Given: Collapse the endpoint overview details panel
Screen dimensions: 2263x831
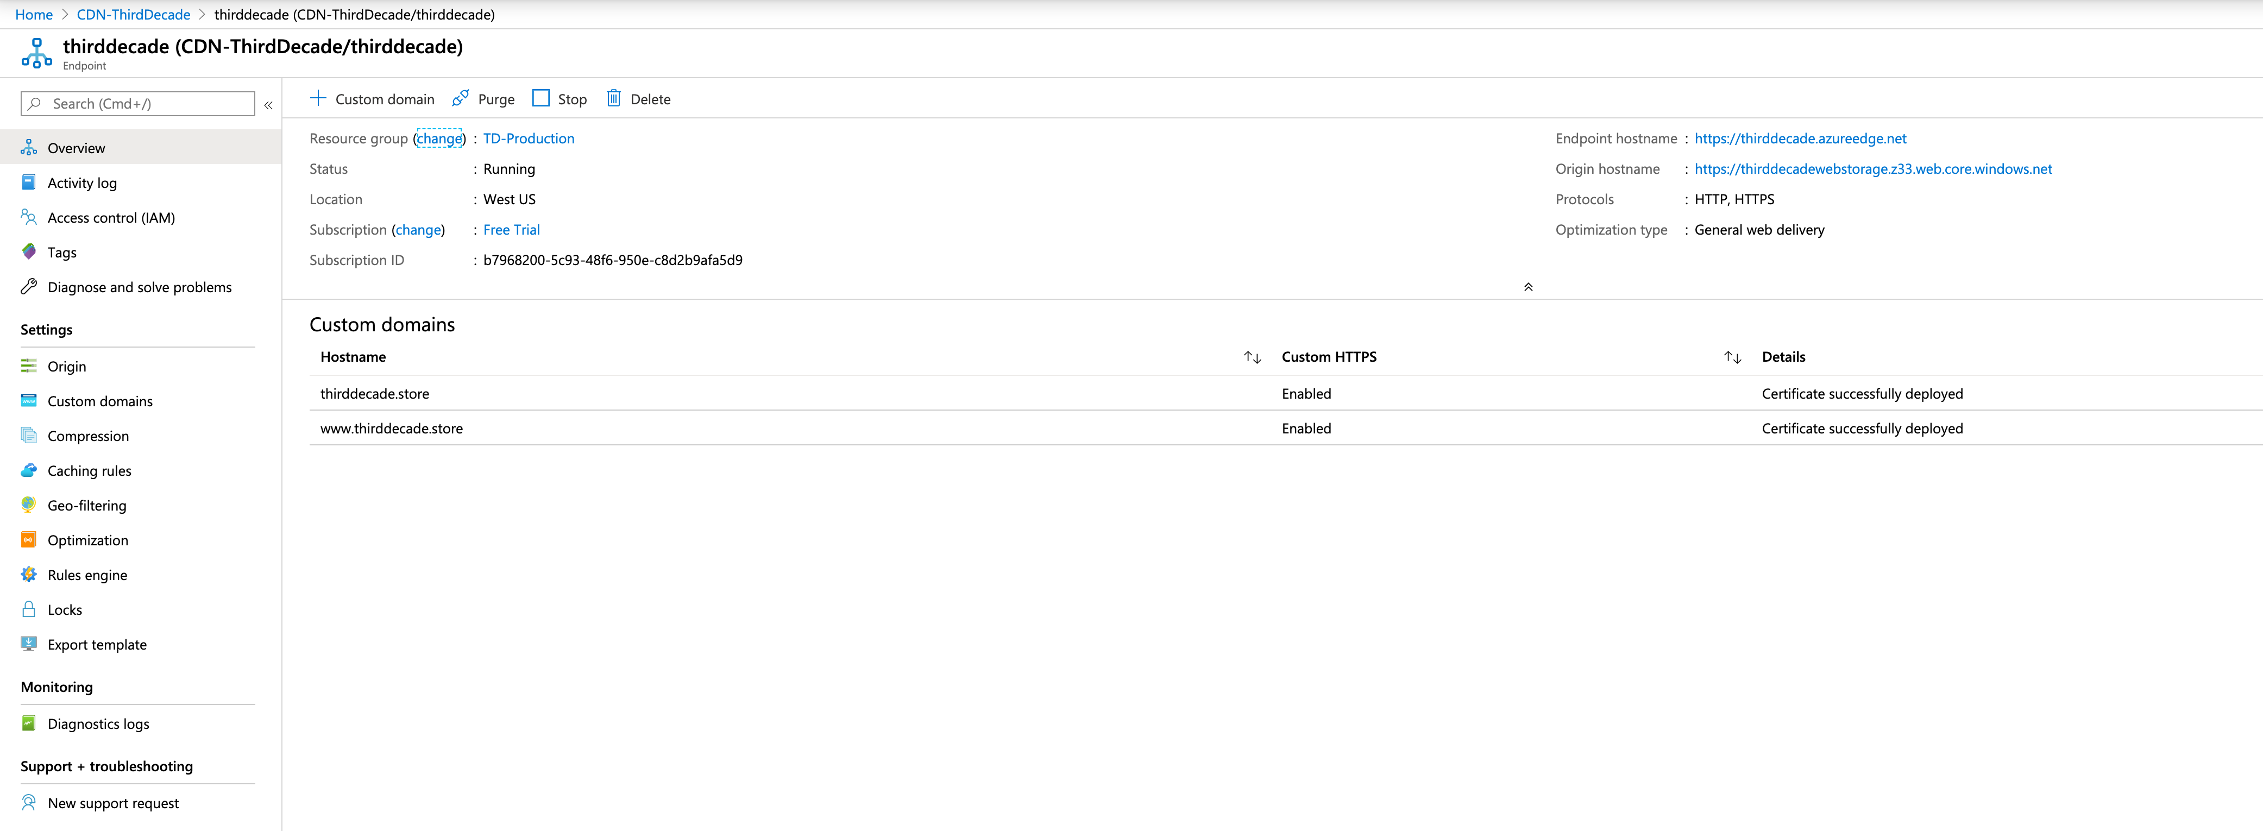Looking at the screenshot, I should pyautogui.click(x=1529, y=286).
